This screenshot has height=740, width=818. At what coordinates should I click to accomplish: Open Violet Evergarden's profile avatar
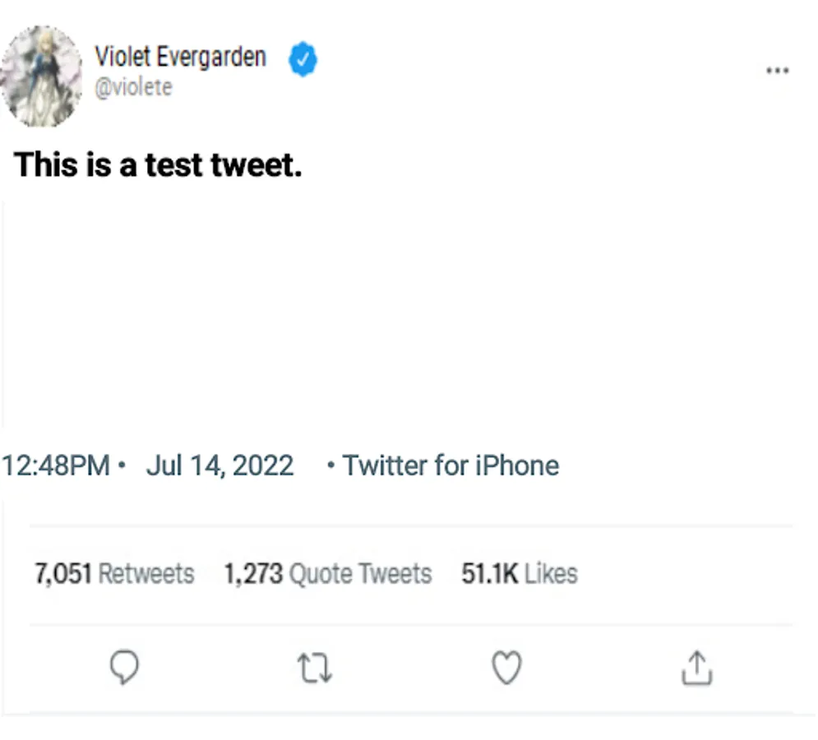[x=41, y=76]
